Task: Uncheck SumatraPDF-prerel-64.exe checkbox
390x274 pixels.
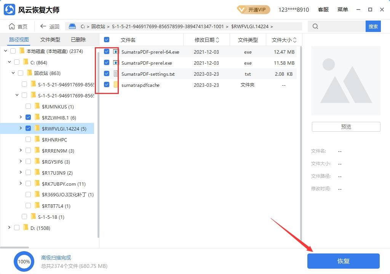Action: [107, 51]
